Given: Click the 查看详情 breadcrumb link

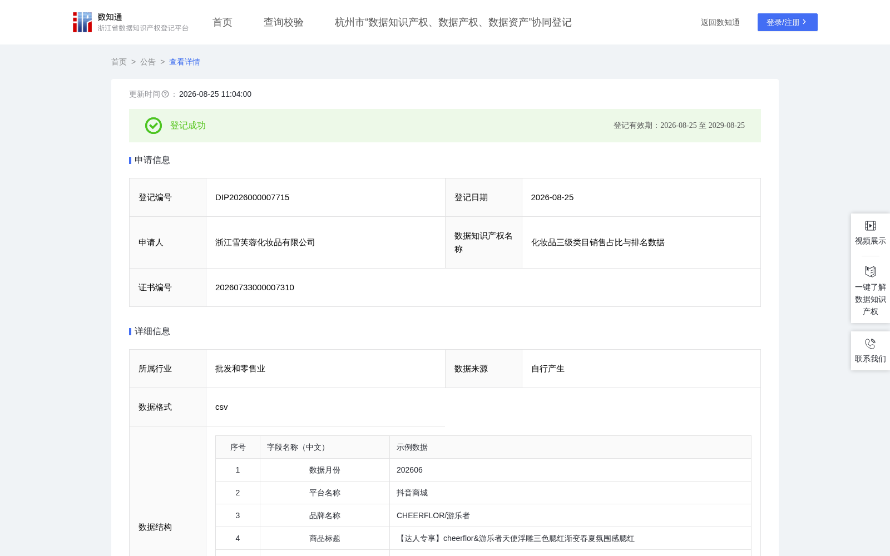Looking at the screenshot, I should point(185,62).
